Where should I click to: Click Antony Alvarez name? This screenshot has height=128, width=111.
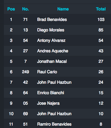click(51, 40)
